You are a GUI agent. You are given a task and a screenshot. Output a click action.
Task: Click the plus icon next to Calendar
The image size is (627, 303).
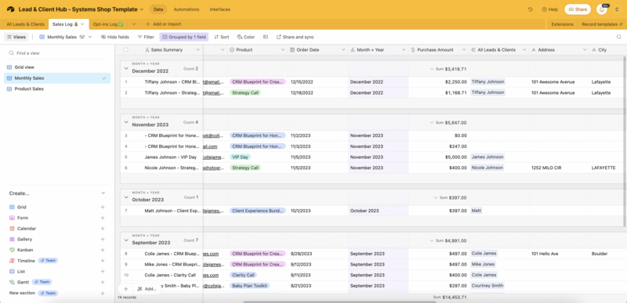(103, 229)
